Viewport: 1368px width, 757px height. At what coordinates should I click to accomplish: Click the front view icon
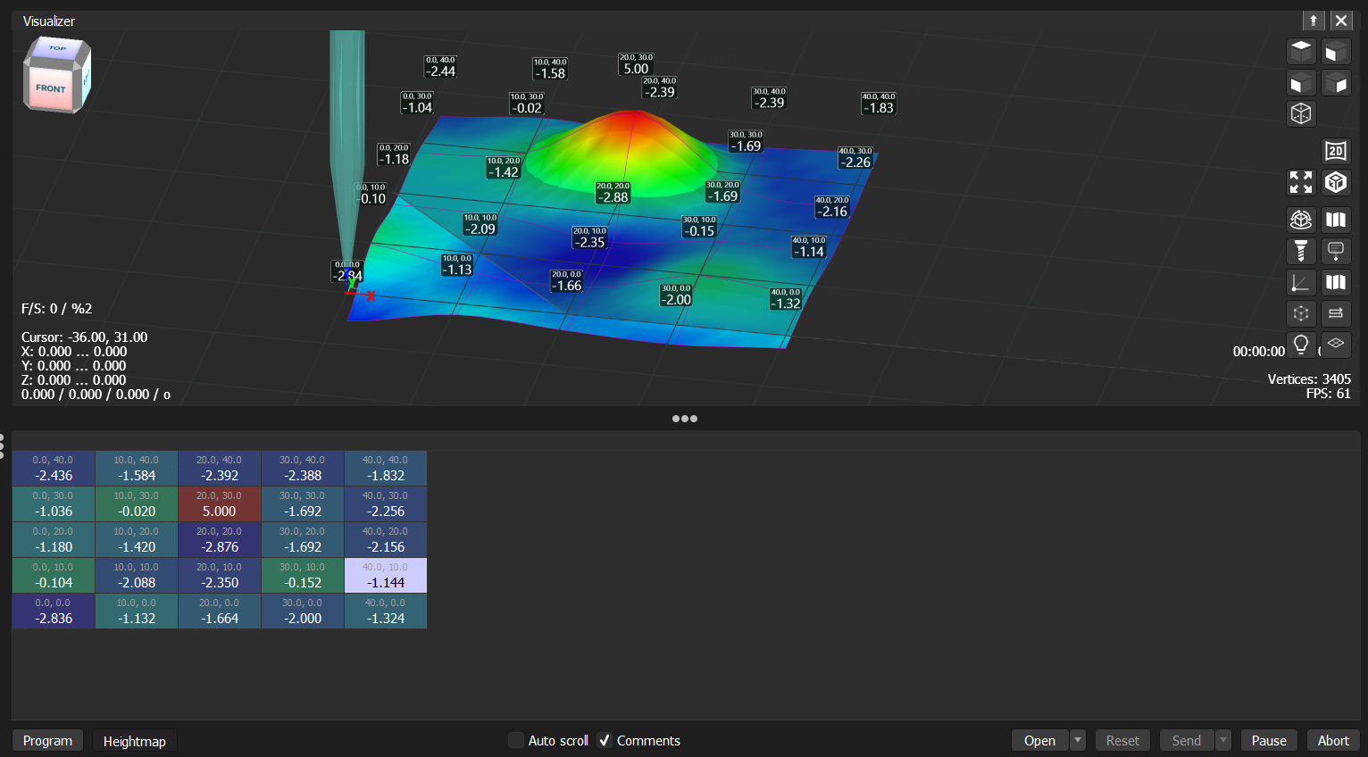pos(1336,51)
